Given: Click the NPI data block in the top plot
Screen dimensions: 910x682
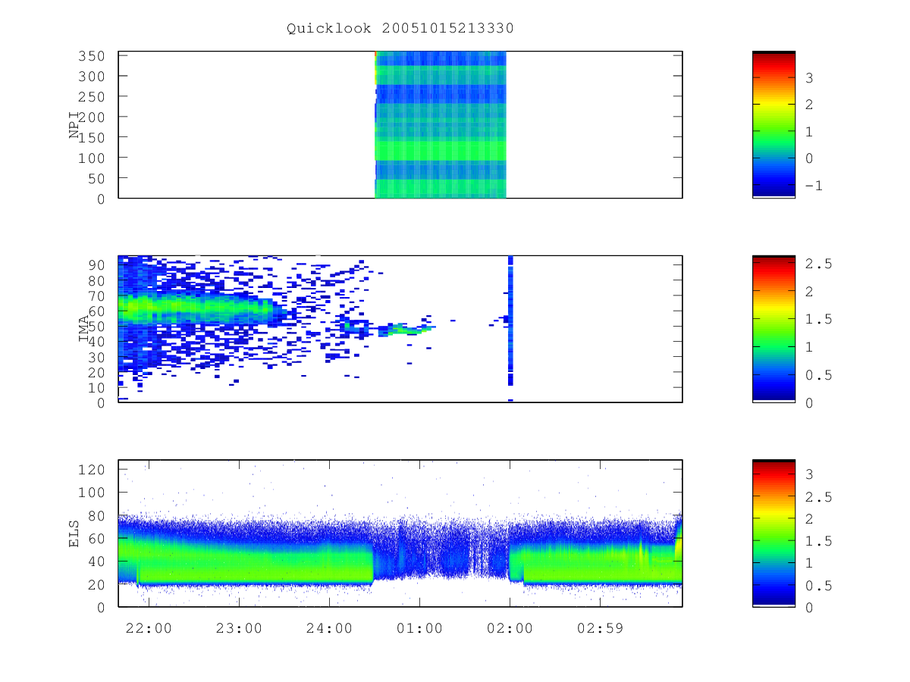Looking at the screenshot, I should pos(441,124).
